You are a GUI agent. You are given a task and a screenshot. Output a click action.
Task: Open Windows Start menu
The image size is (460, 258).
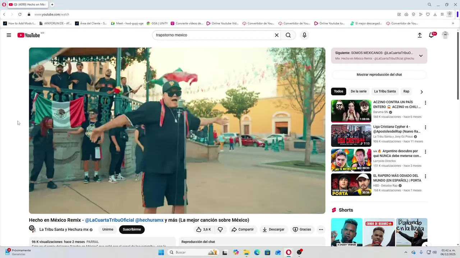pos(161,252)
